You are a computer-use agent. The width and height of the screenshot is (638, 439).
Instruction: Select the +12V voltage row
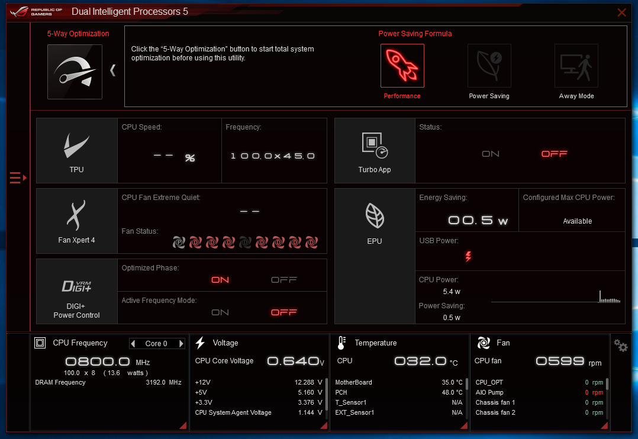tap(259, 382)
